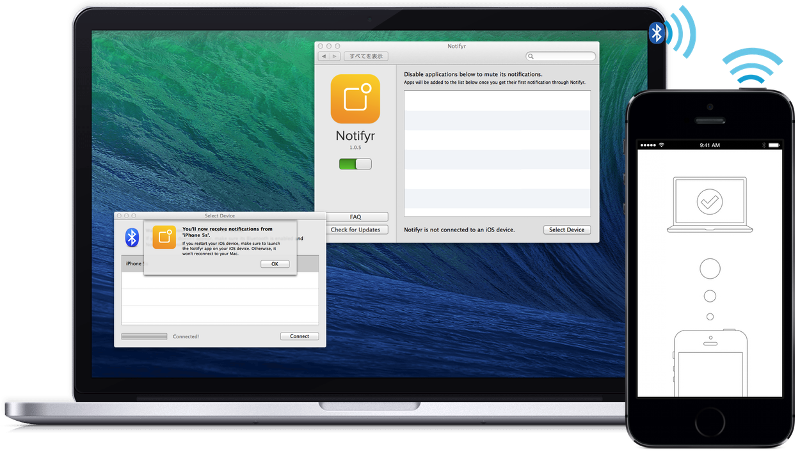Click the Disable applications below instruction text
The width and height of the screenshot is (800, 454).
coord(473,74)
